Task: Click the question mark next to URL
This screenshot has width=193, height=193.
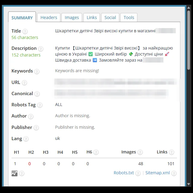Action: tap(24, 83)
